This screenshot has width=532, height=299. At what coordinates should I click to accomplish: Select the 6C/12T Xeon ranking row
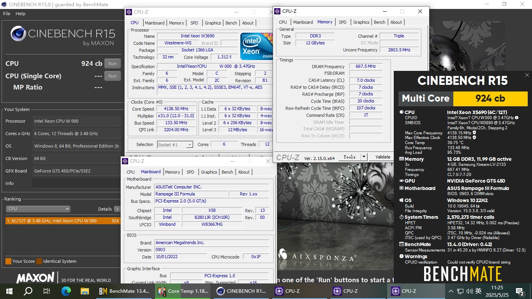(x=63, y=221)
